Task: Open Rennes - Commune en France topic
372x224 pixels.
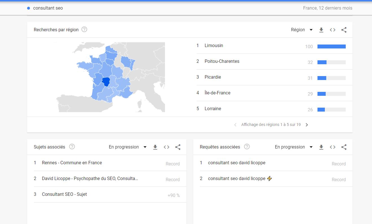Action: click(x=72, y=163)
